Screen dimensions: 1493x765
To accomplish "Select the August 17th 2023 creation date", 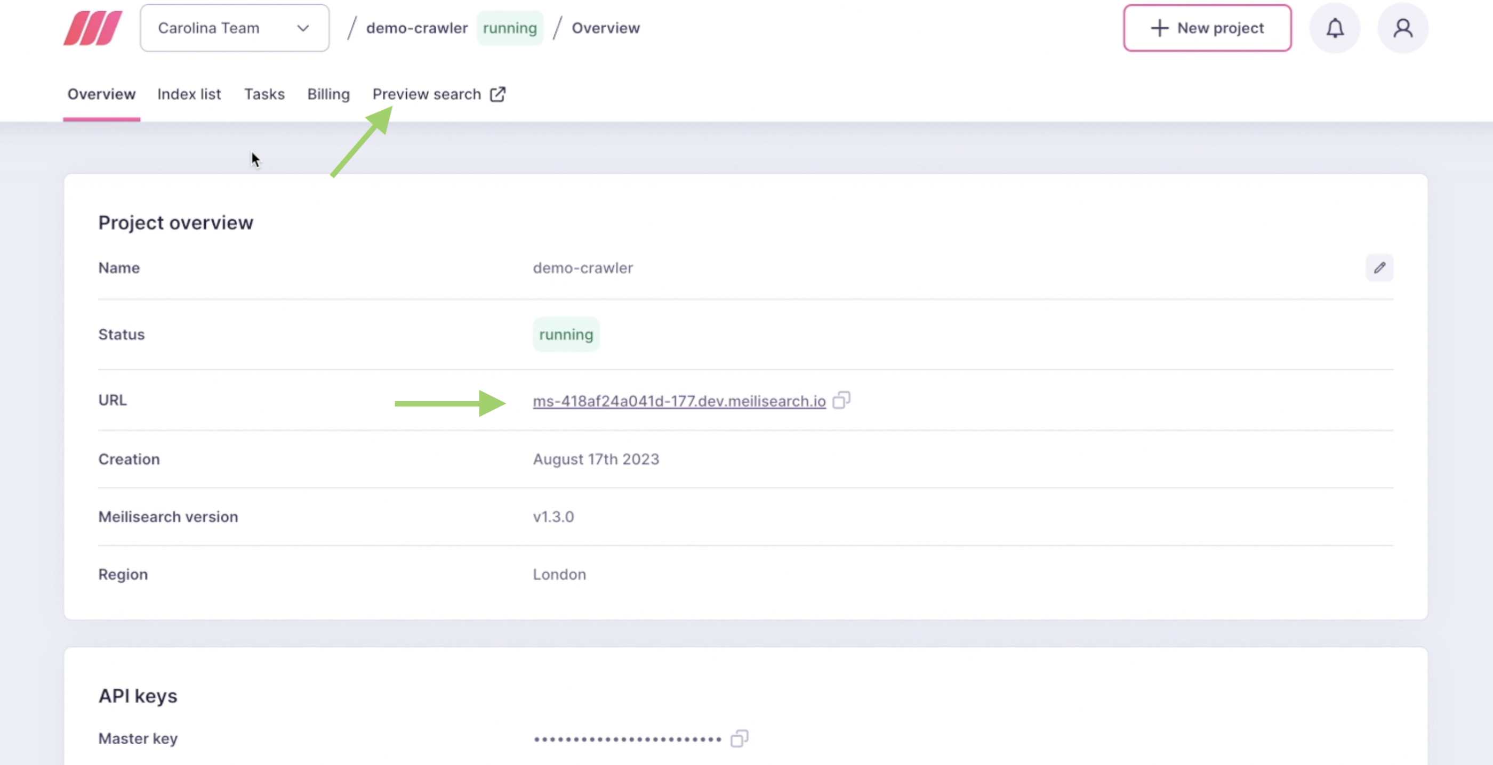I will pyautogui.click(x=596, y=459).
